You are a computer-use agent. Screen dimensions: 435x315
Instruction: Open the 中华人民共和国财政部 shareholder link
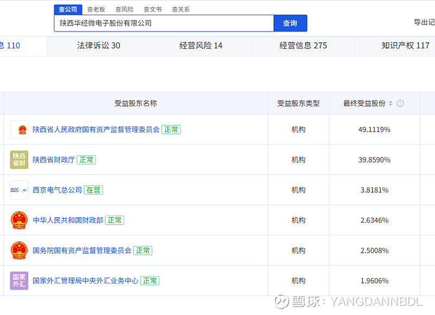point(68,220)
